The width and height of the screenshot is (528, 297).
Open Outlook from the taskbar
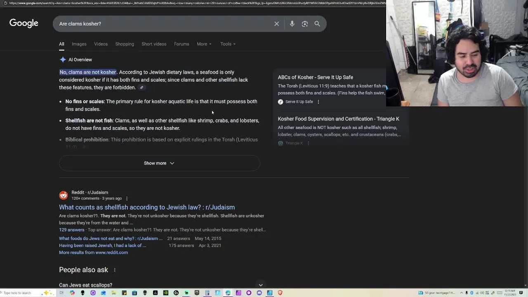click(103, 293)
